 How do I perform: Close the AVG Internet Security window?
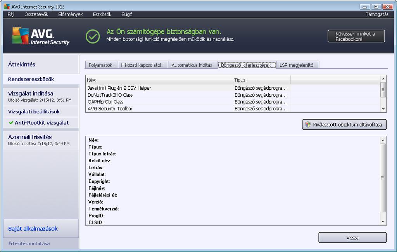tap(388, 7)
